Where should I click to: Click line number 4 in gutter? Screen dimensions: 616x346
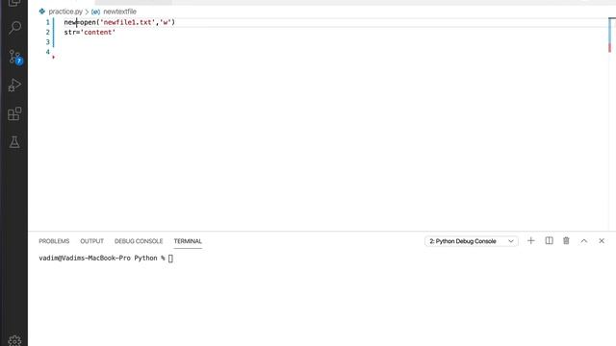click(x=47, y=52)
